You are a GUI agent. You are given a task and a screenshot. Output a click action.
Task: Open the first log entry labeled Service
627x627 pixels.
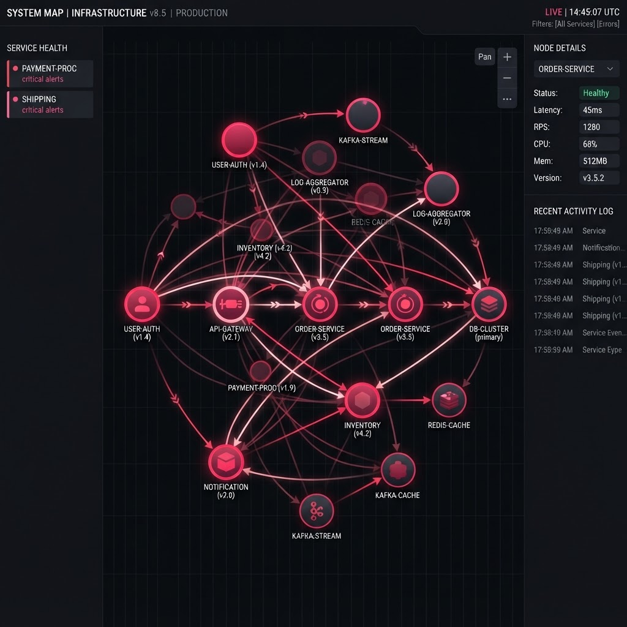click(x=577, y=231)
